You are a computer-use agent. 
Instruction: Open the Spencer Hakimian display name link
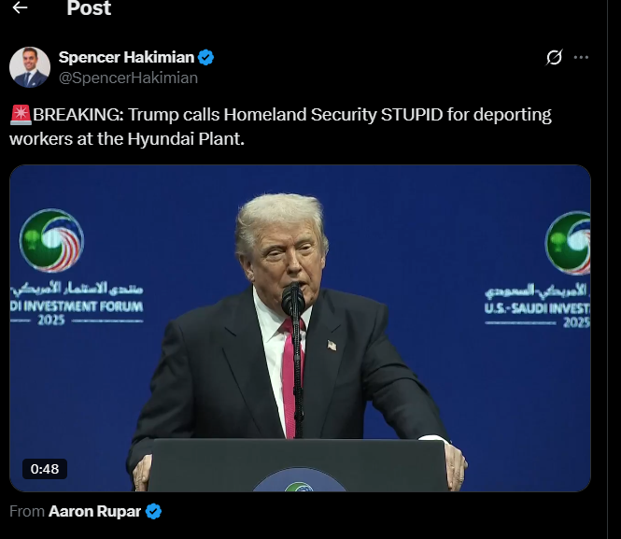[x=126, y=57]
